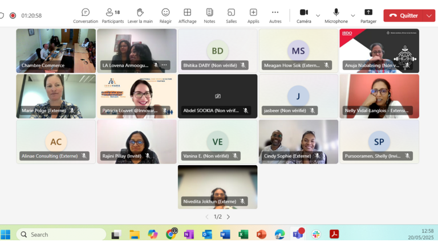Screen dimensions: 438x246
Task: Toggle the Caméra on or off
Action: 303,15
